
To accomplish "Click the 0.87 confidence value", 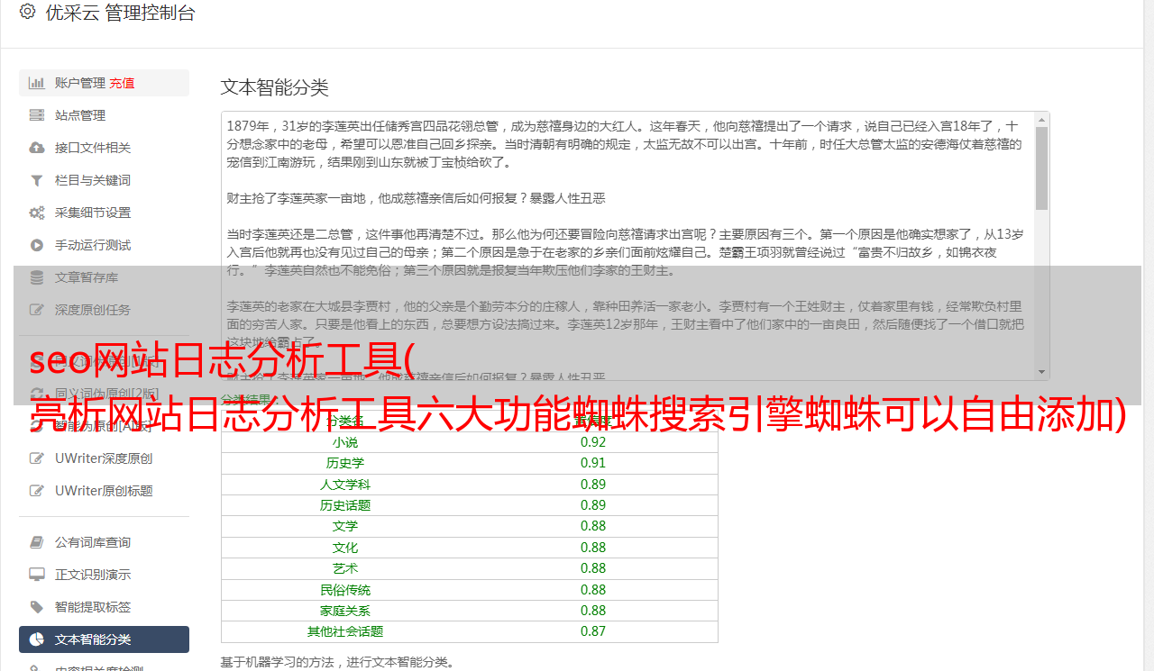I will click(x=593, y=631).
